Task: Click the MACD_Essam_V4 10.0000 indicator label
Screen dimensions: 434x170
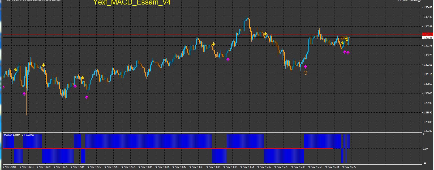Action: pyautogui.click(x=19, y=135)
